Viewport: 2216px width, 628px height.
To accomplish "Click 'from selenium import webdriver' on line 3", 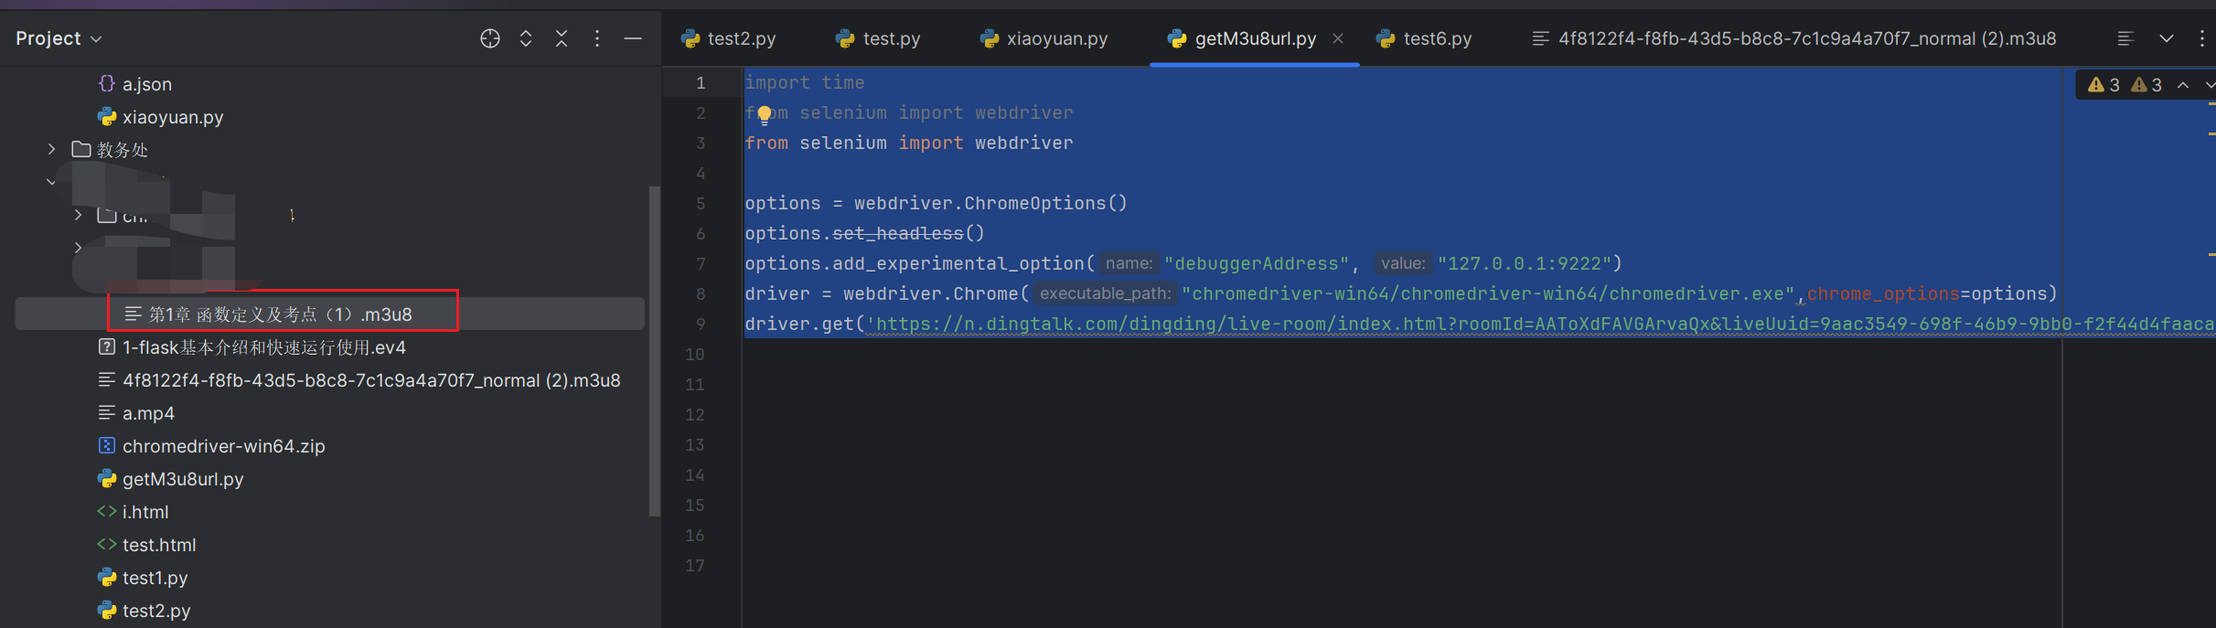I will pos(909,144).
